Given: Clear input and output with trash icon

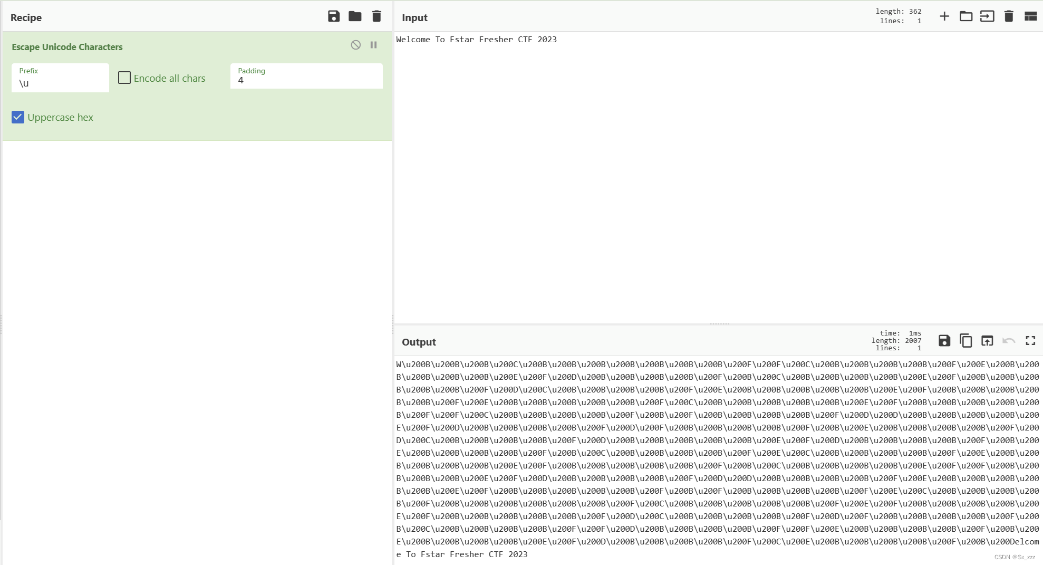Looking at the screenshot, I should [1009, 16].
